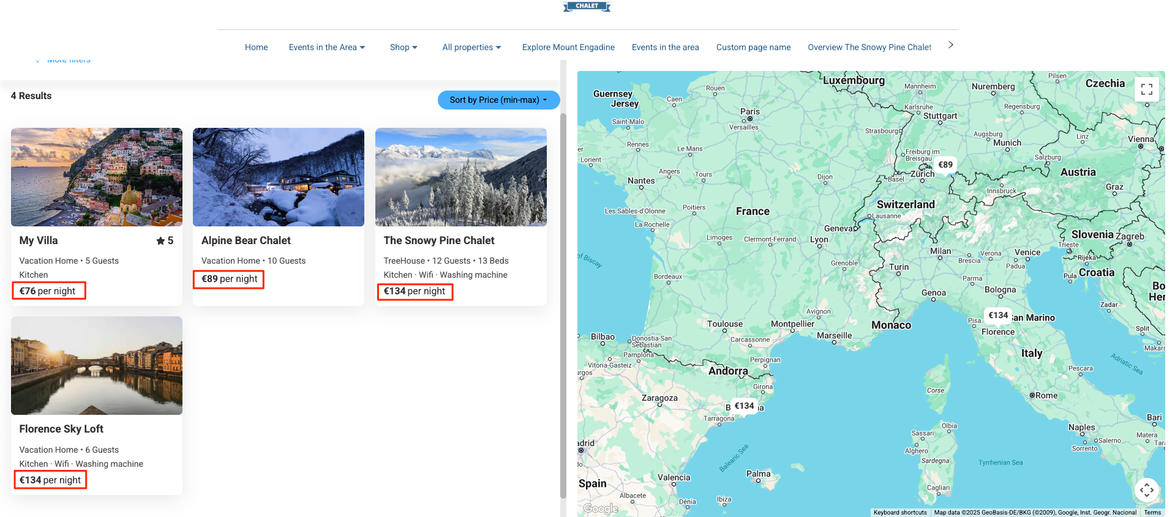Select €134 map marker near Florence
The image size is (1175, 517).
998,315
